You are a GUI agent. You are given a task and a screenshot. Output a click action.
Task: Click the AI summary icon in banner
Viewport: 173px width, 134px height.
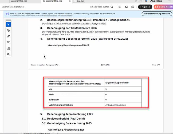(x=7, y=14)
